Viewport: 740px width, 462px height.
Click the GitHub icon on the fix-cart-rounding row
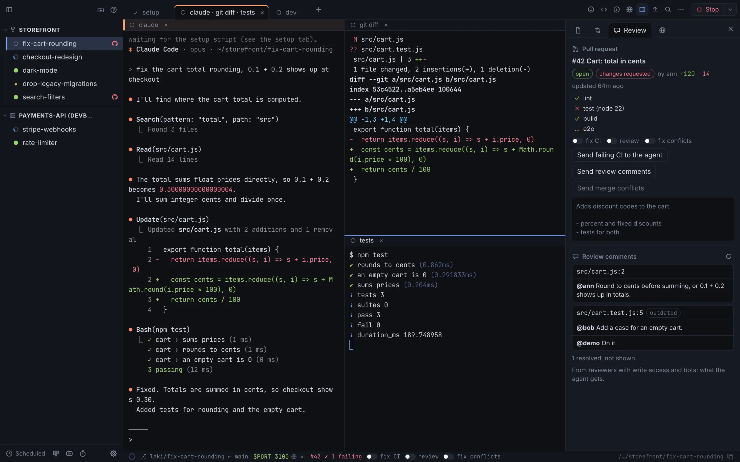[115, 44]
